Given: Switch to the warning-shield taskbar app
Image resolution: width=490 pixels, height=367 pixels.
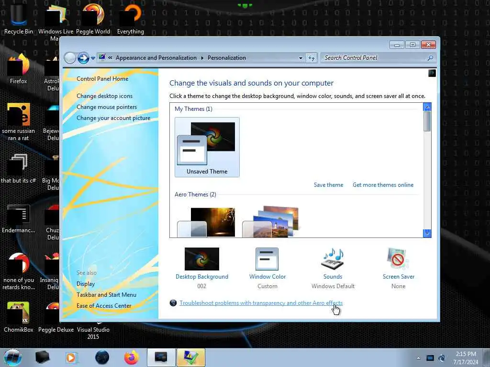Looking at the screenshot, I should pos(191,357).
